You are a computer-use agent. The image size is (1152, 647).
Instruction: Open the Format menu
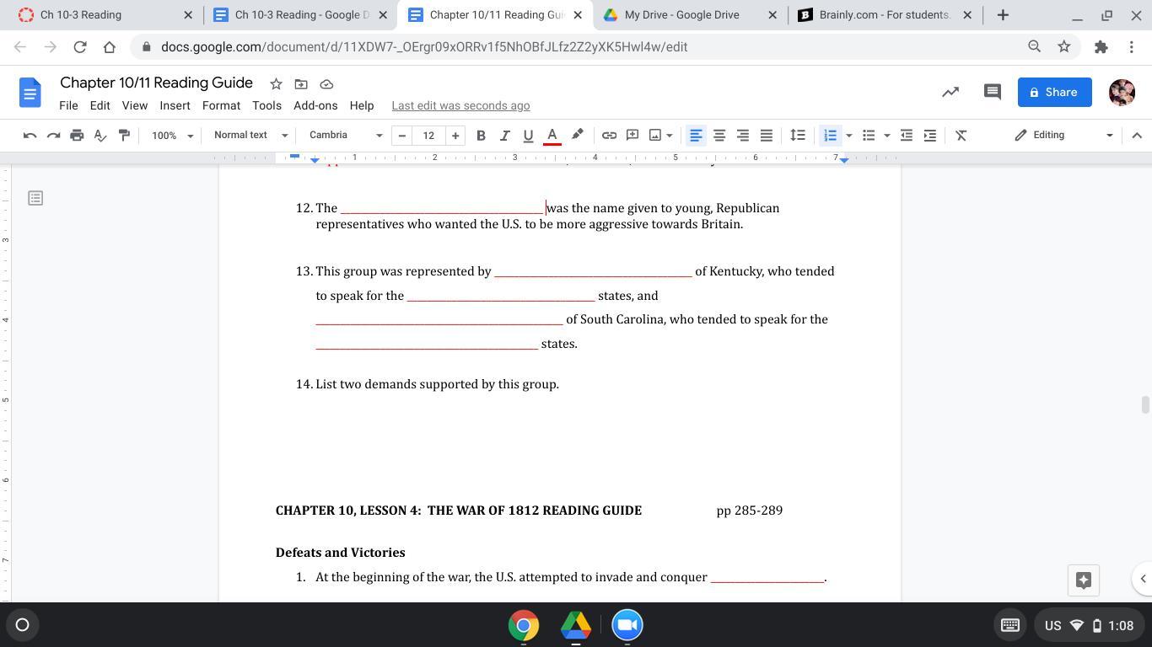pyautogui.click(x=221, y=105)
